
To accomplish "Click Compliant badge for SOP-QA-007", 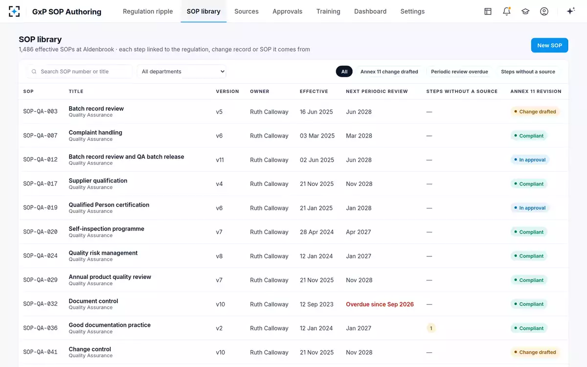I will click(529, 136).
